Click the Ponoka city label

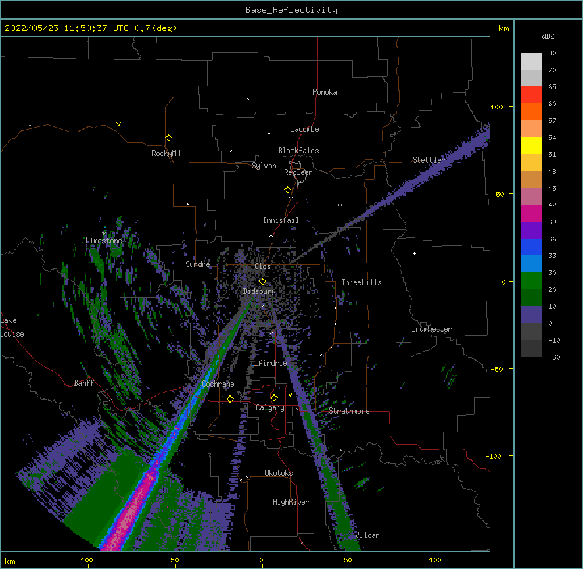[x=325, y=92]
